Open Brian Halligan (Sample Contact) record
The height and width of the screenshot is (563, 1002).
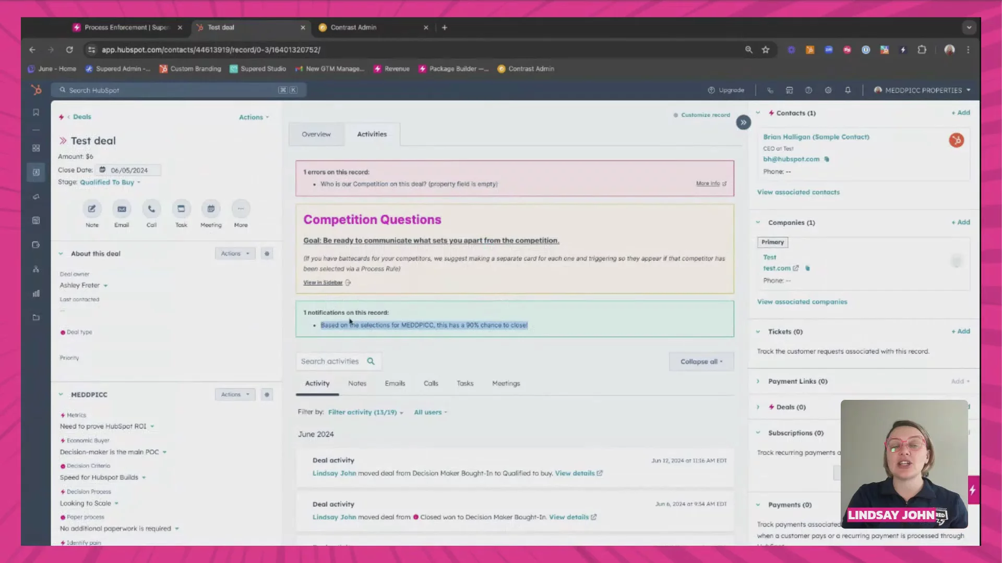816,137
